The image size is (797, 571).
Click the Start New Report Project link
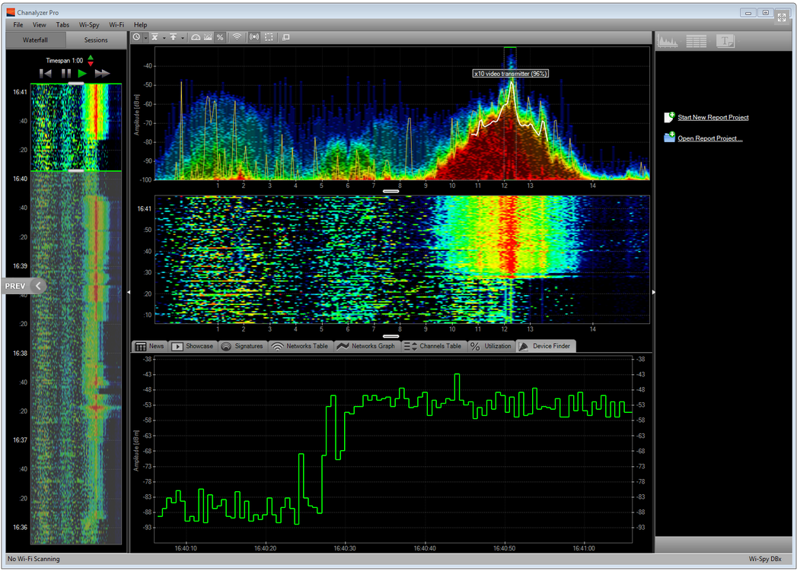[x=712, y=117]
